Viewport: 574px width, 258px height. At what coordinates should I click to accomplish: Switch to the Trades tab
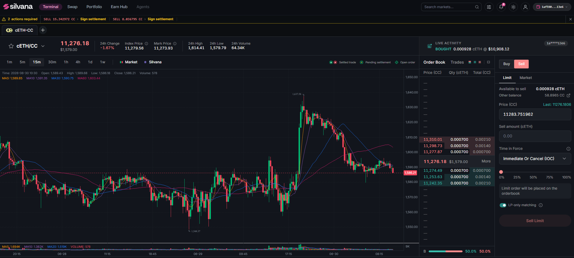[457, 62]
